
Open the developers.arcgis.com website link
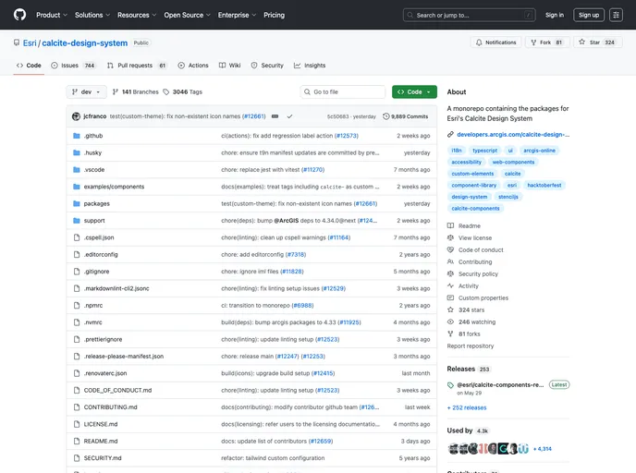pos(513,135)
